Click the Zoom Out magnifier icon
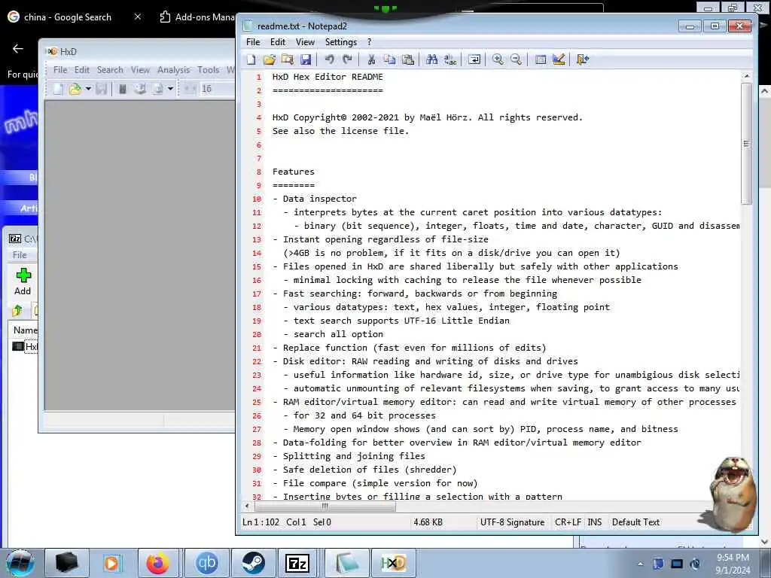 tap(516, 59)
